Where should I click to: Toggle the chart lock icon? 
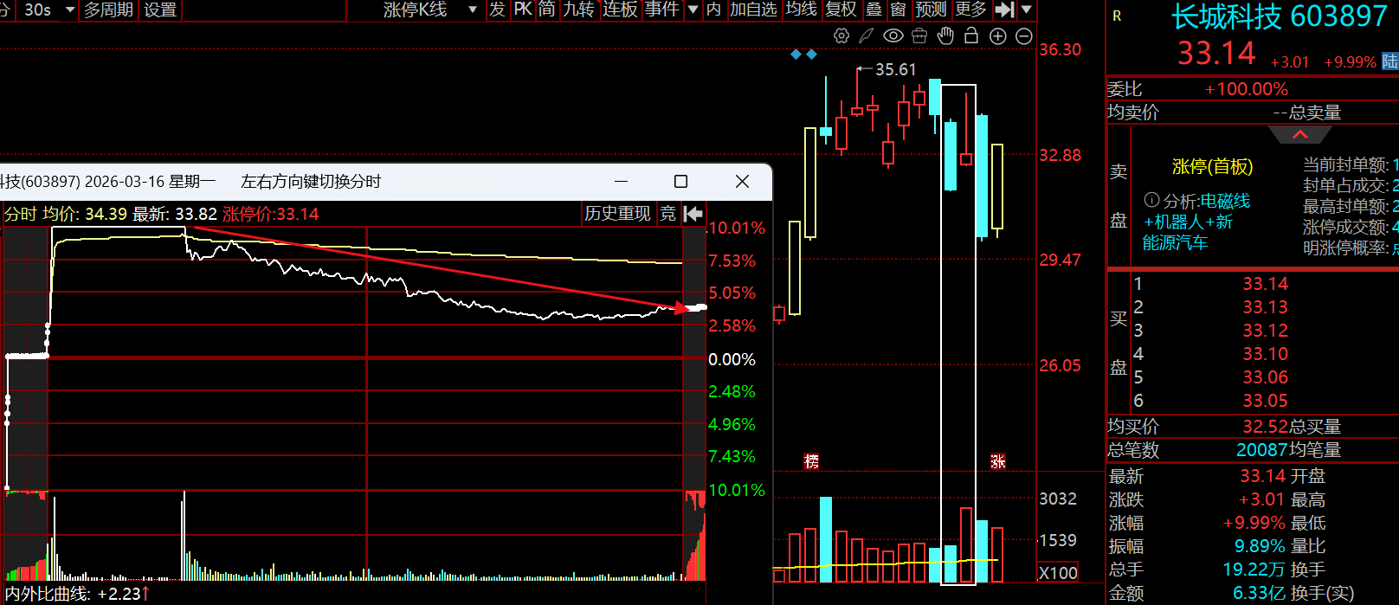coord(971,35)
